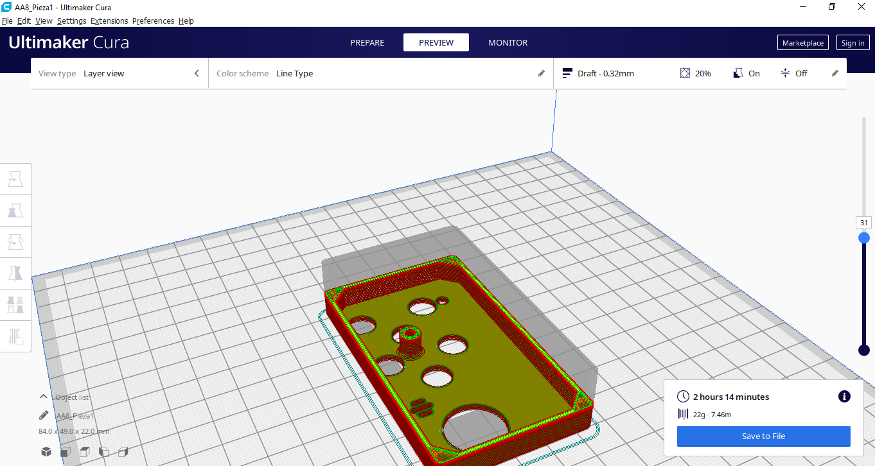The image size is (875, 466).
Task: Select the Rotate tool in left toolbar
Action: point(15,242)
